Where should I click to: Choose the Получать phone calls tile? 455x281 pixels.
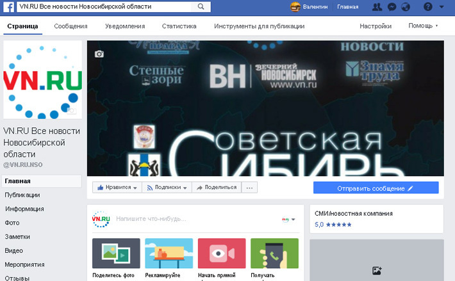274,253
